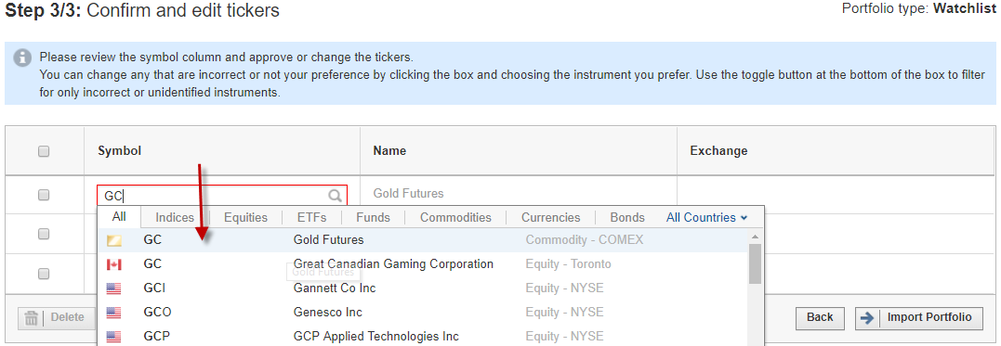Switch to the Commodities tab

[x=455, y=217]
